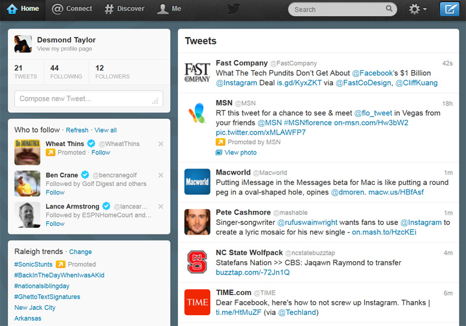Dismiss the Lance Armstrong suggestion
This screenshot has height=326, width=466.
tap(161, 207)
